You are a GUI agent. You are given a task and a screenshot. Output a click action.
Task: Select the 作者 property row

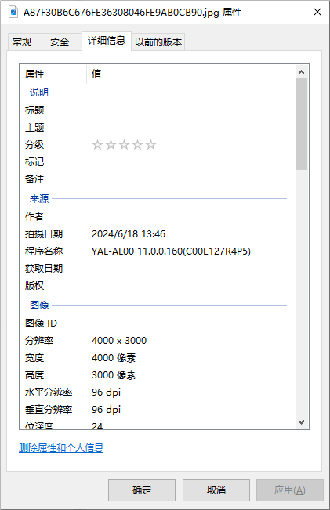(153, 217)
